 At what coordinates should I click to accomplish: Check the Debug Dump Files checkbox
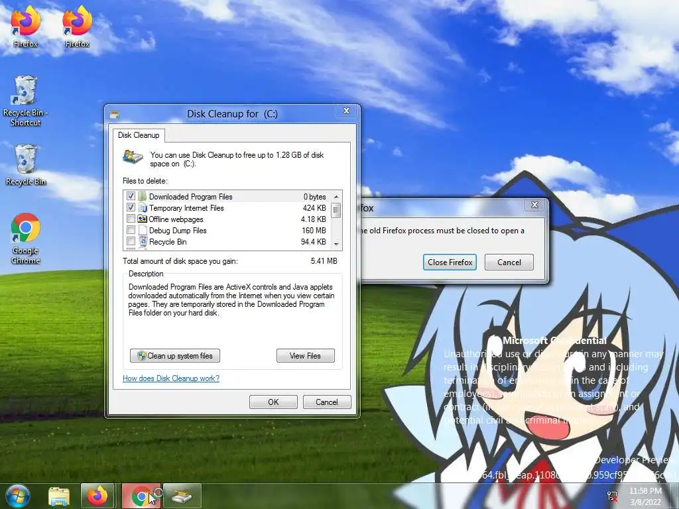pos(131,230)
